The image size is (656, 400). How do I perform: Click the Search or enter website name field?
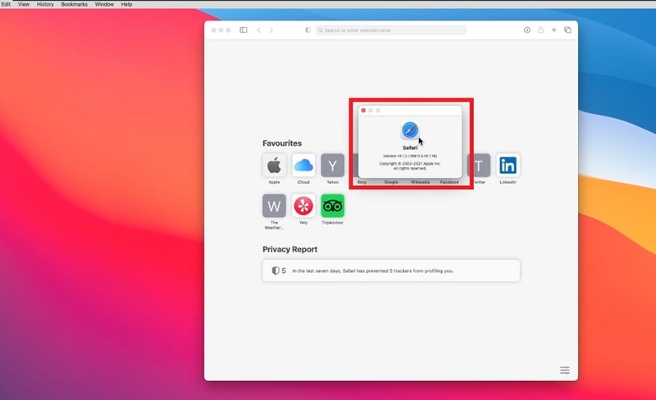point(391,30)
